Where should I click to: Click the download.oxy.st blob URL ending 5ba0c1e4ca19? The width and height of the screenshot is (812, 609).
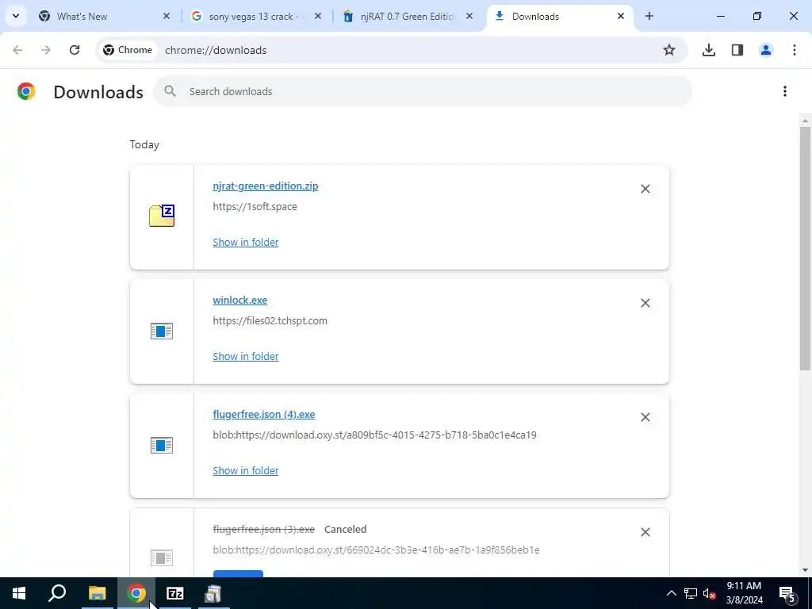click(x=374, y=435)
